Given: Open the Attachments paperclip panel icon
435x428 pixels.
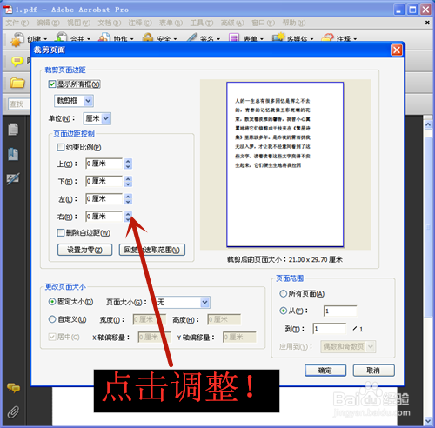Looking at the screenshot, I should click(x=13, y=411).
